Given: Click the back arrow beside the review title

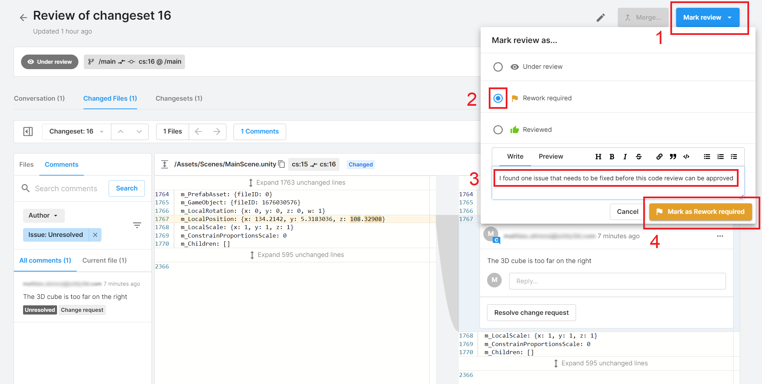Looking at the screenshot, I should (23, 18).
